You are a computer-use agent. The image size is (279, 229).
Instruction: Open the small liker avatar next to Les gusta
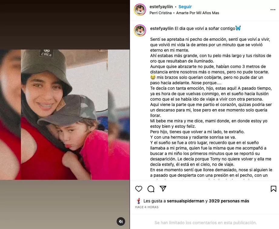click(138, 201)
